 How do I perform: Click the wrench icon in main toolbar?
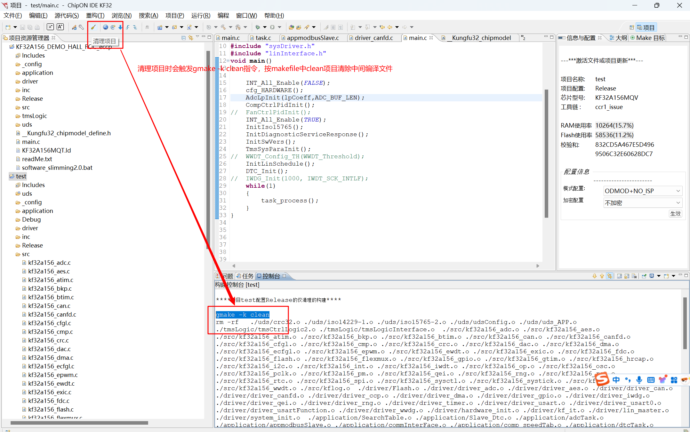click(x=81, y=27)
